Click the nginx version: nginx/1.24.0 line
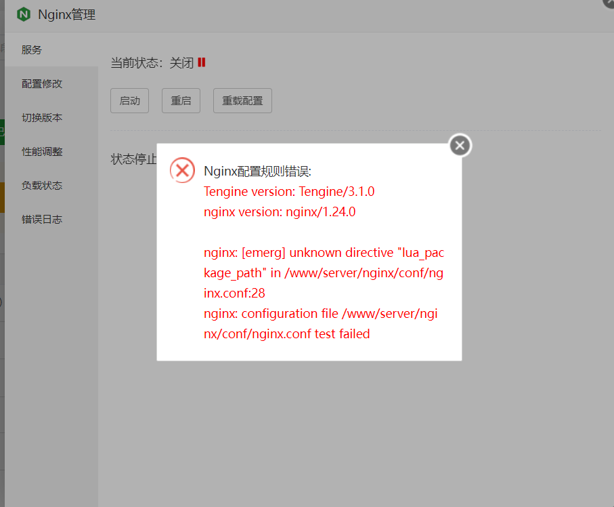The image size is (614, 507). point(280,211)
